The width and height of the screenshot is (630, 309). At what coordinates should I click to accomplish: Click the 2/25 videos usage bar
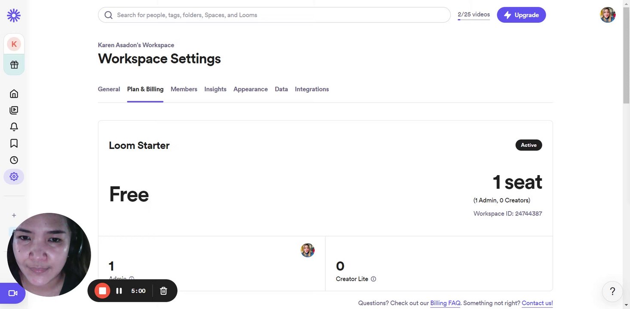tap(474, 15)
